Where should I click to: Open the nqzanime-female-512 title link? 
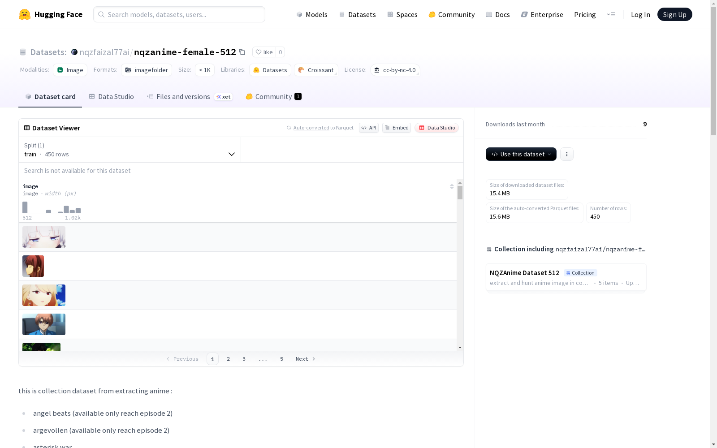coord(185,52)
